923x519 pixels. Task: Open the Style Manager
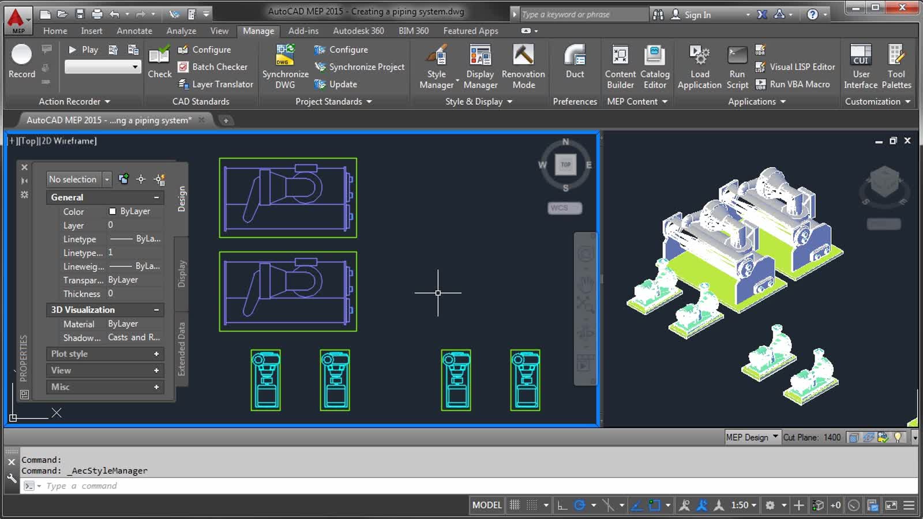coord(437,66)
